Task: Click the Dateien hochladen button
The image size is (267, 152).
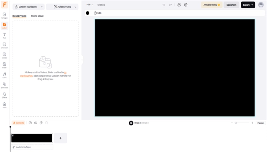Action: click(x=26, y=7)
